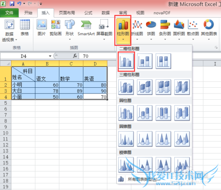Image resolution: width=221 pixels, height=190 pixels.
Task: Click the cell containing 大白
Action: tap(23, 91)
